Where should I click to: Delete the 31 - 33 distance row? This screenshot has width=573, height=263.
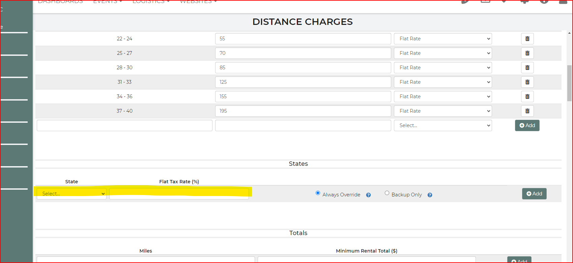pos(527,82)
